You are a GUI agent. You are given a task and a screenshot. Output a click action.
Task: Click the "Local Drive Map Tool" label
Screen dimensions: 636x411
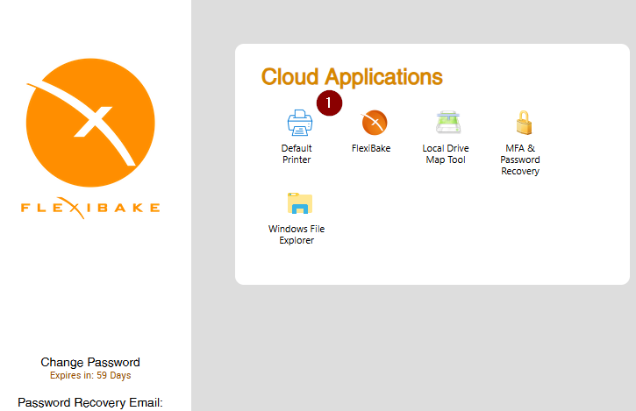point(446,153)
